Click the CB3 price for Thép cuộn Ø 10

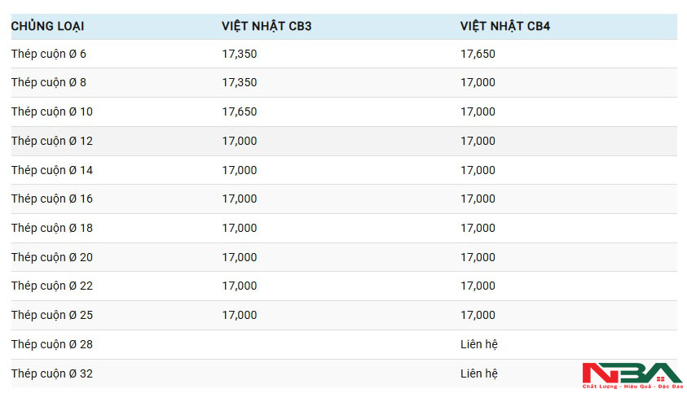239,111
